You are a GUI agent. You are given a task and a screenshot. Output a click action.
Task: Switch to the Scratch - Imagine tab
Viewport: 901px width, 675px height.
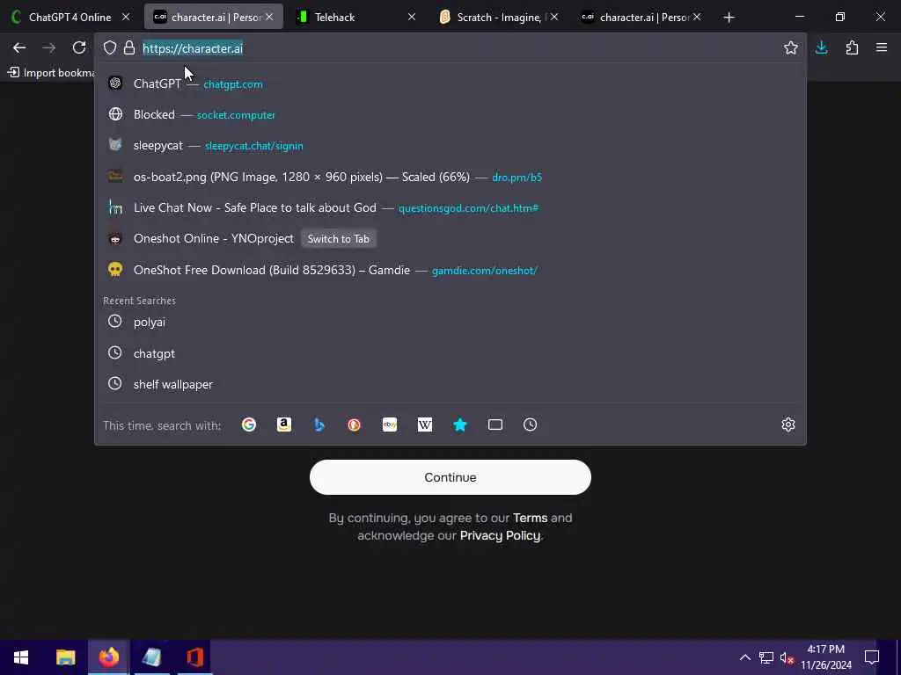pos(499,18)
